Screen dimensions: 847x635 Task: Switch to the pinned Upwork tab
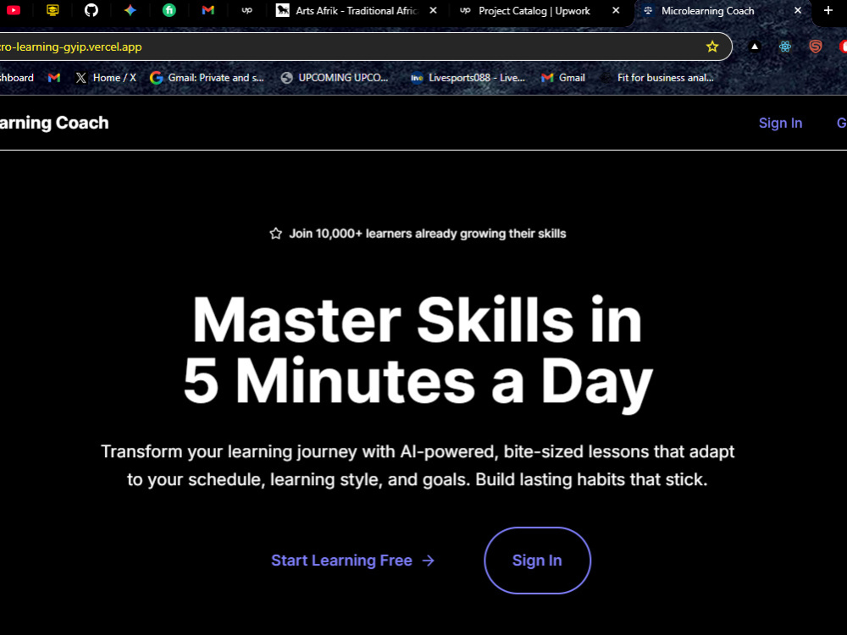(x=246, y=9)
